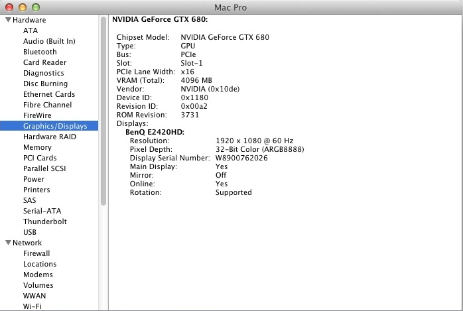Viewport: 463px width, 311px height.
Task: Open Thunderbolt entry
Action: (x=45, y=222)
